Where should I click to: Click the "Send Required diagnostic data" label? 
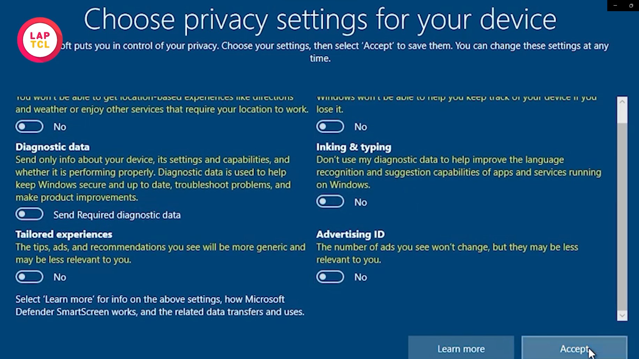coord(117,215)
